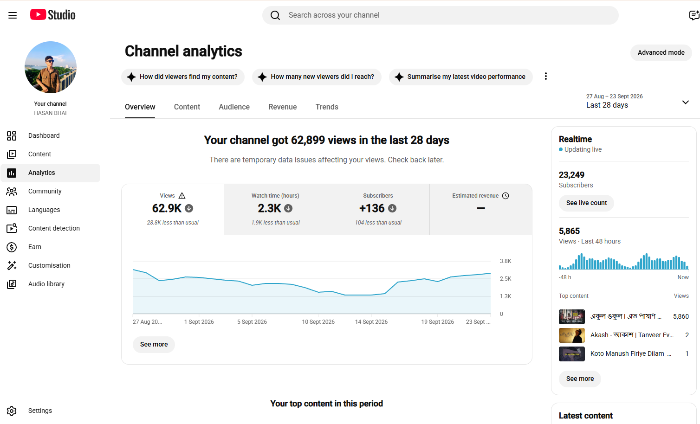Switch to the Overview tab
This screenshot has height=424, width=700.
tap(140, 107)
